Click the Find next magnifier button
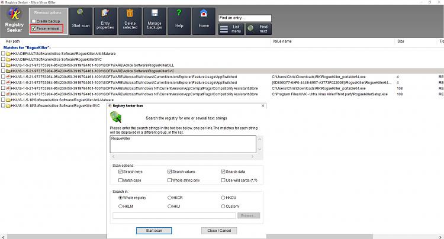 coord(259,29)
